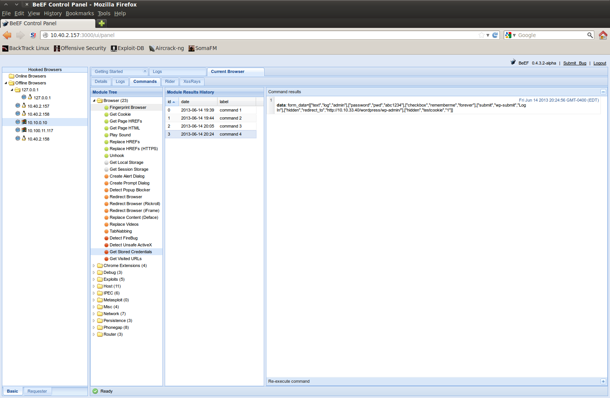Switch to the Requester tab
The width and height of the screenshot is (610, 398).
coord(37,391)
